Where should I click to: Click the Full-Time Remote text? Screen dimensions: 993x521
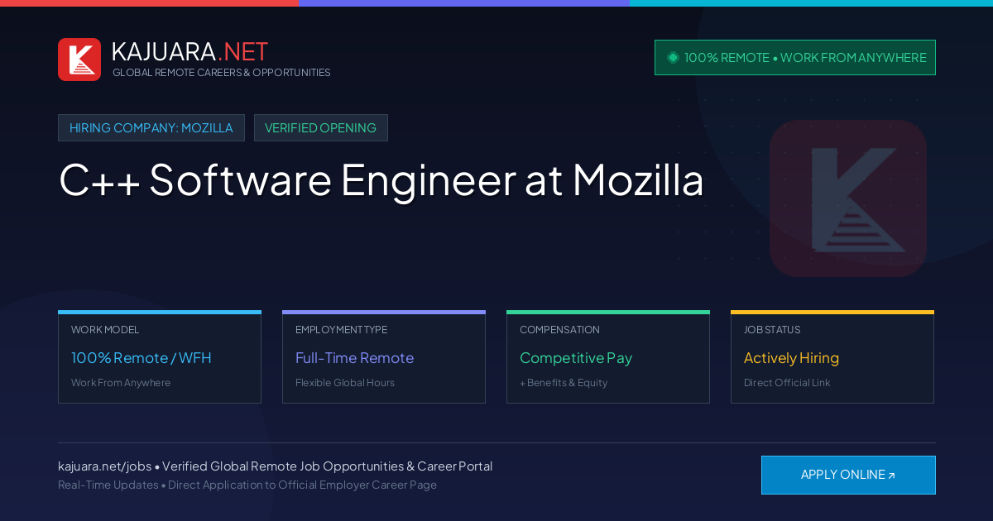[354, 358]
